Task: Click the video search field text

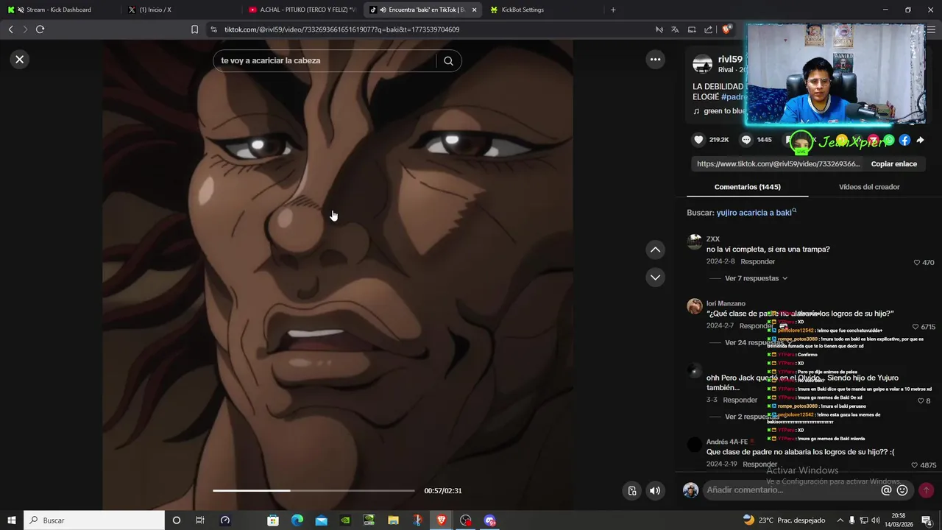Action: coord(270,60)
